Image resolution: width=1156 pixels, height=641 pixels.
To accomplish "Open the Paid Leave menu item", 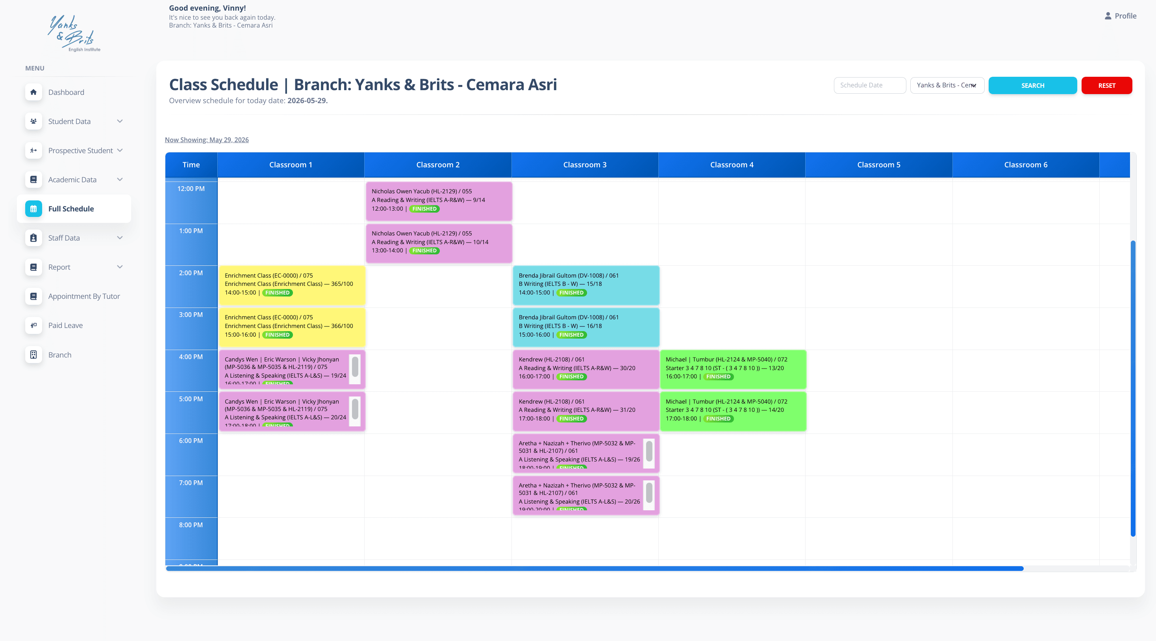I will point(74,326).
